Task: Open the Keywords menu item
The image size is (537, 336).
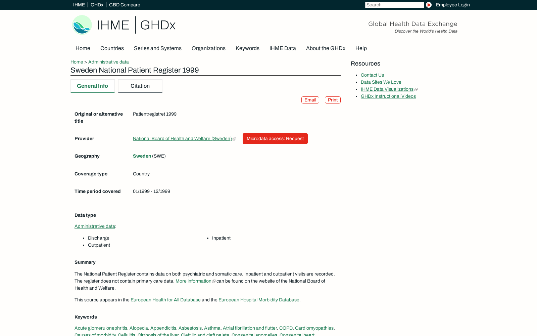Action: coord(247,48)
